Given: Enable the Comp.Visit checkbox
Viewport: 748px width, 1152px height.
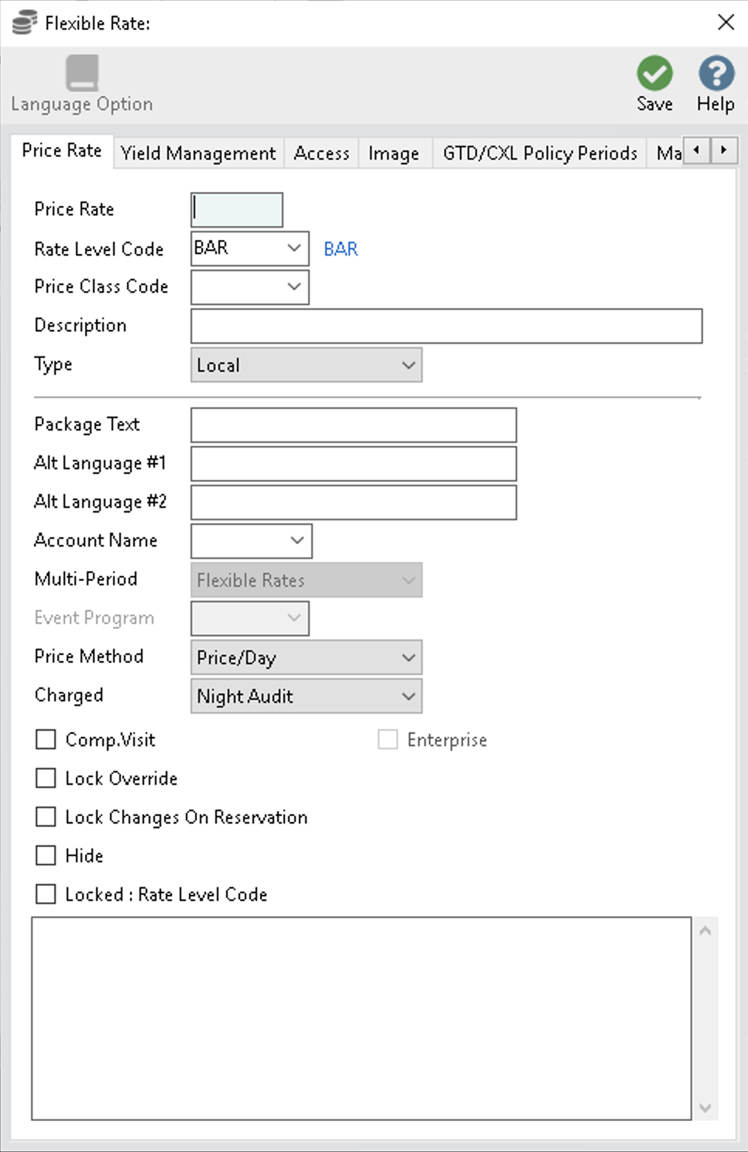Looking at the screenshot, I should pyautogui.click(x=46, y=739).
